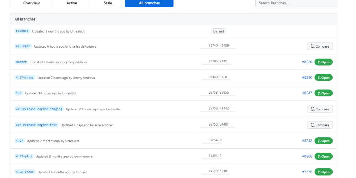Open the ue5-main branch link
This screenshot has height=178, width=356.
coord(23,46)
